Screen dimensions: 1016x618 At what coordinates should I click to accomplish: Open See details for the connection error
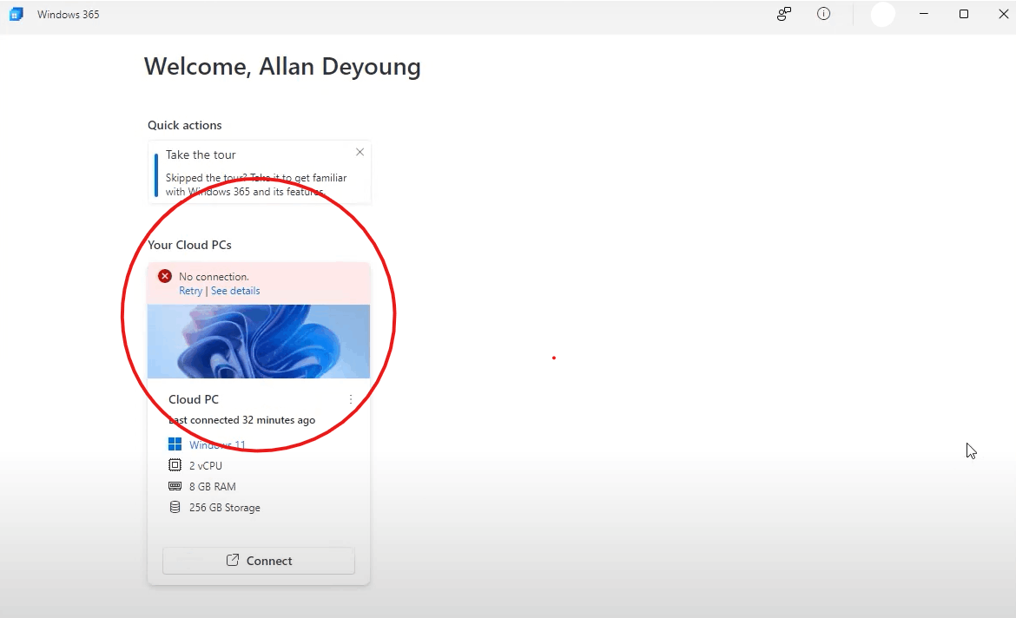(x=235, y=291)
